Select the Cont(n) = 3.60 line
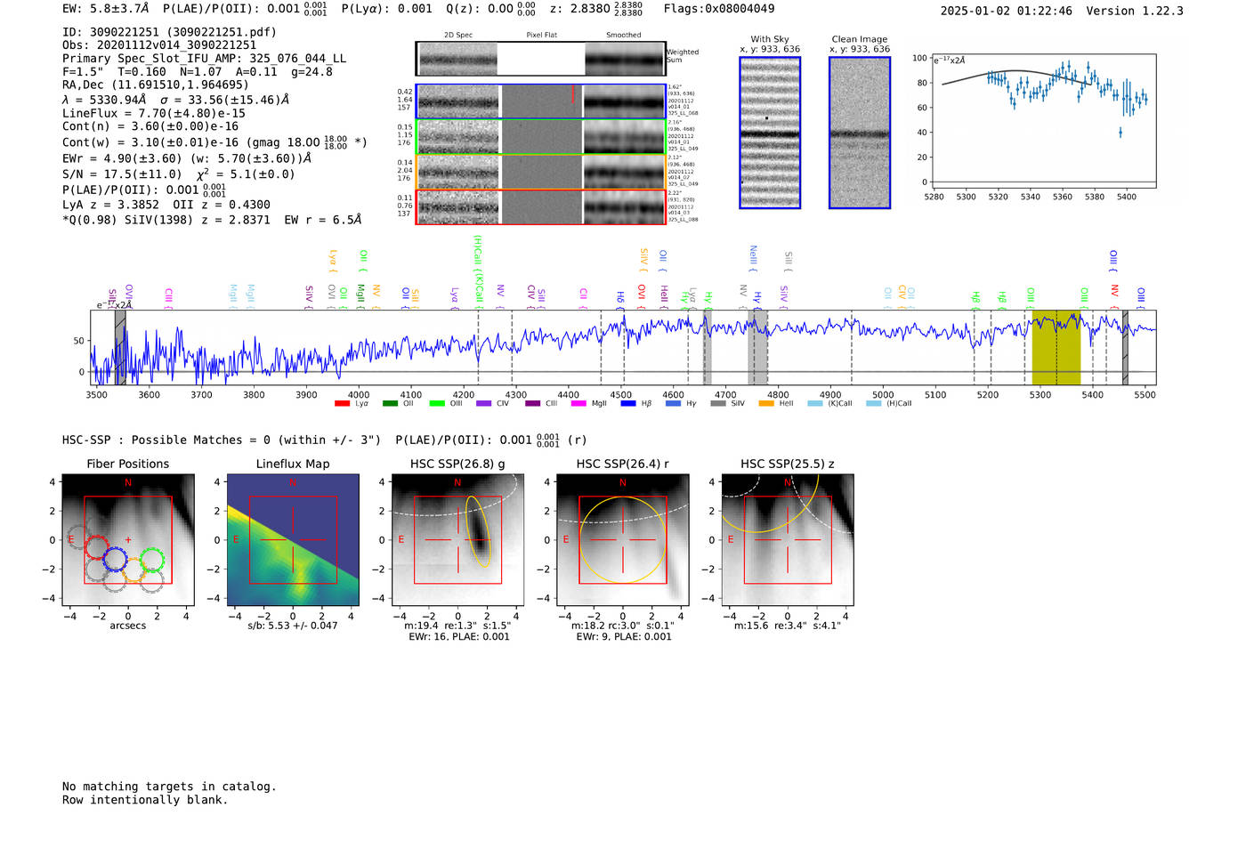This screenshot has width=1246, height=848. tap(150, 126)
